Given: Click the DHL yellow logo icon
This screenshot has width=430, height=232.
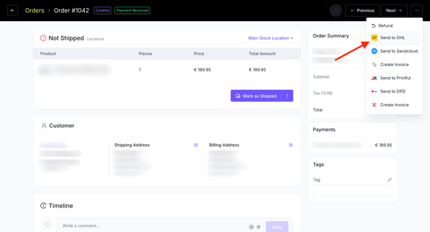Looking at the screenshot, I should [x=374, y=38].
